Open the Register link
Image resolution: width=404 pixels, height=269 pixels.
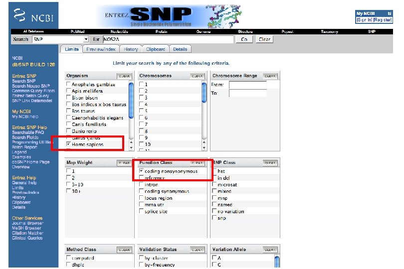pyautogui.click(x=383, y=20)
